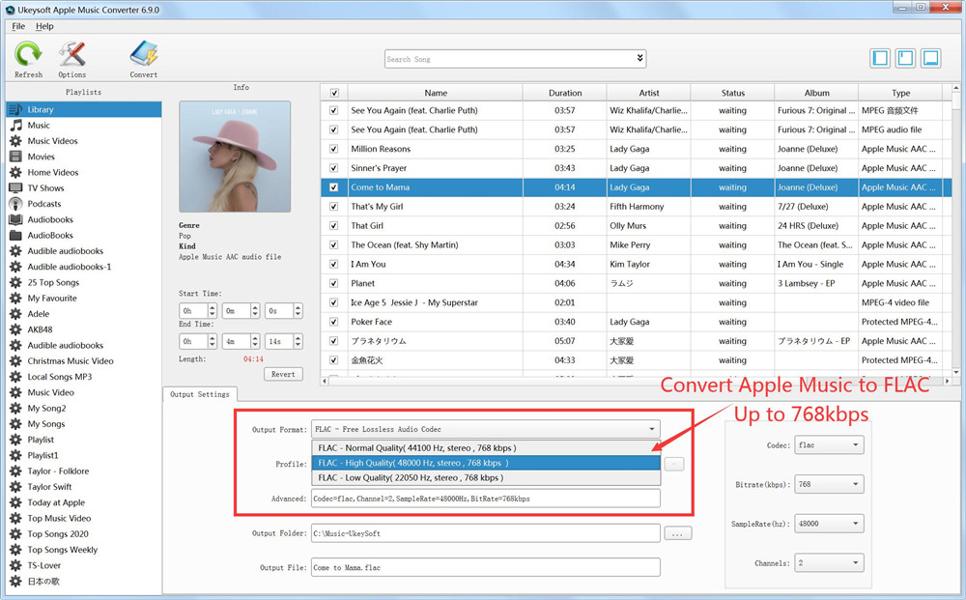Open the SampleRate 48000 dropdown

coord(829,524)
